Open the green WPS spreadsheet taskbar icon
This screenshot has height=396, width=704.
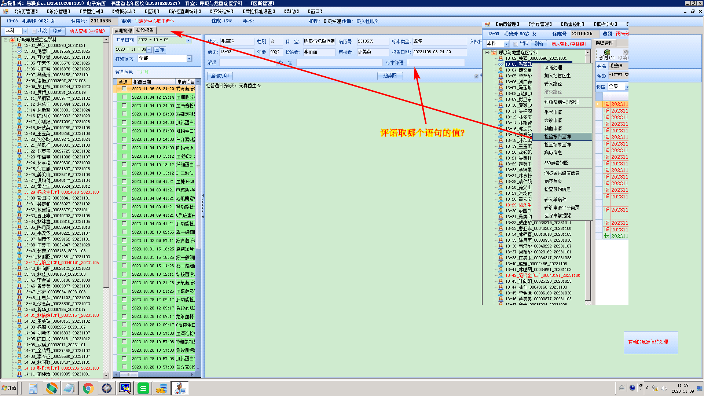pyautogui.click(x=143, y=388)
